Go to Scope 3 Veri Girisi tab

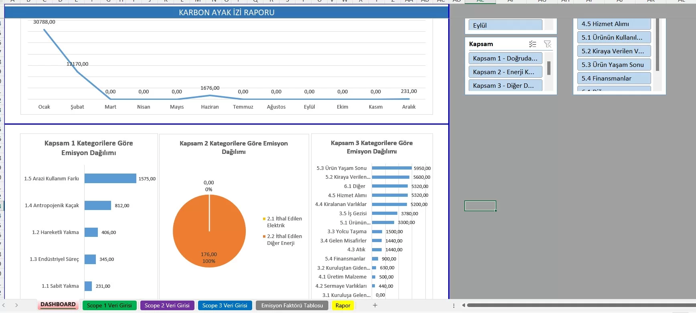(x=225, y=305)
